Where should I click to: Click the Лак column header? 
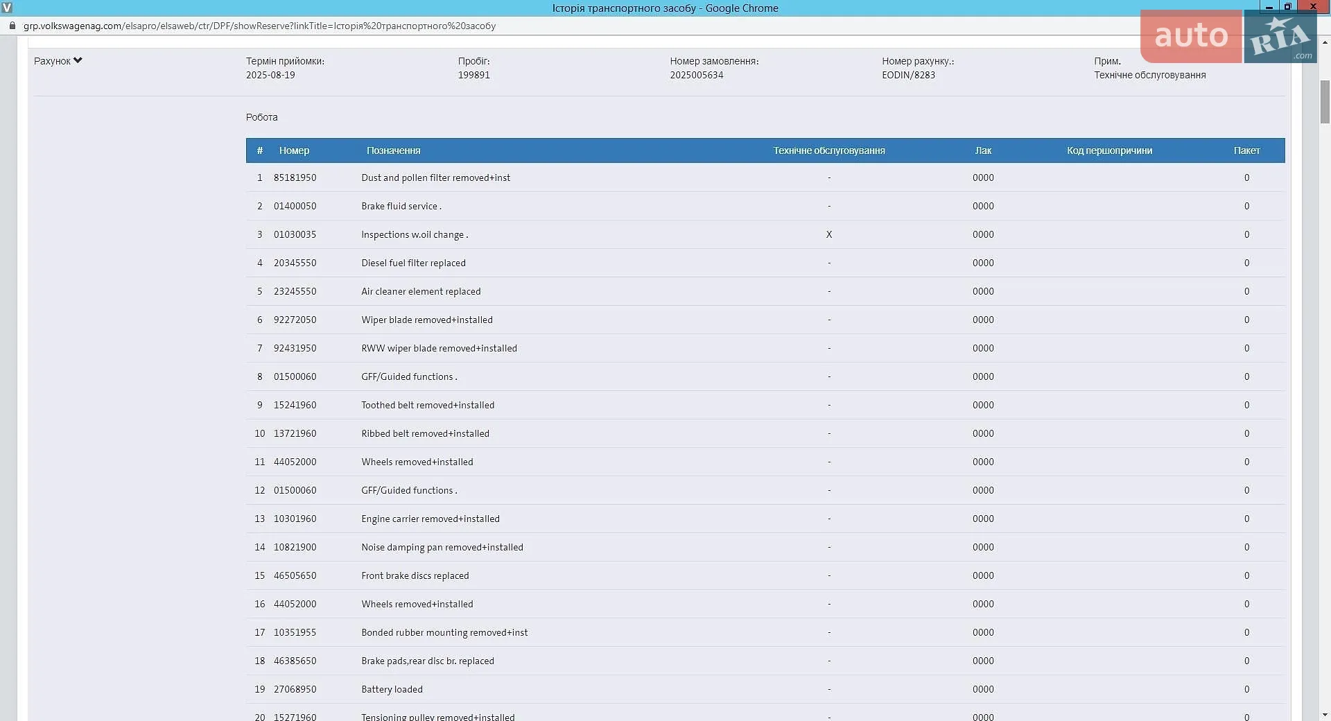tap(983, 150)
